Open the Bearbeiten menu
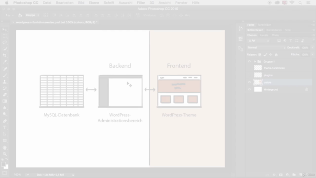 [65, 2]
